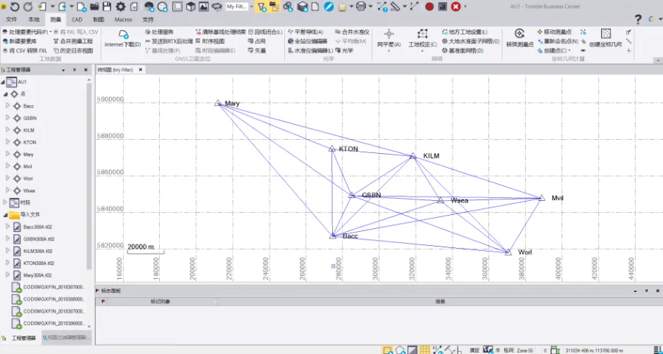Expand the KTON308A.t02 file node

coord(7,263)
